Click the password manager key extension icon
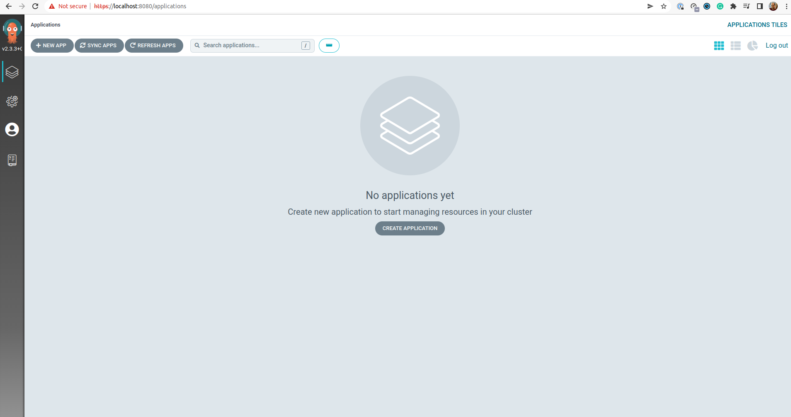 680,6
